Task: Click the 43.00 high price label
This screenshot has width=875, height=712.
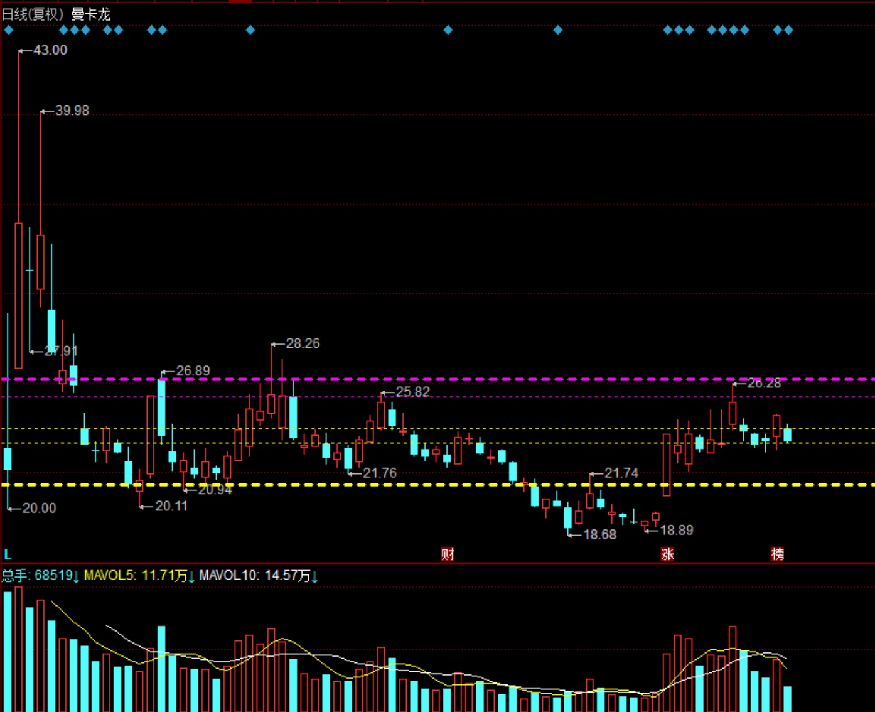Action: (x=50, y=50)
